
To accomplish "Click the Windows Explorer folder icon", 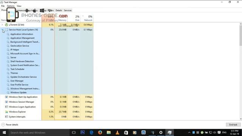I will pos(6,112).
